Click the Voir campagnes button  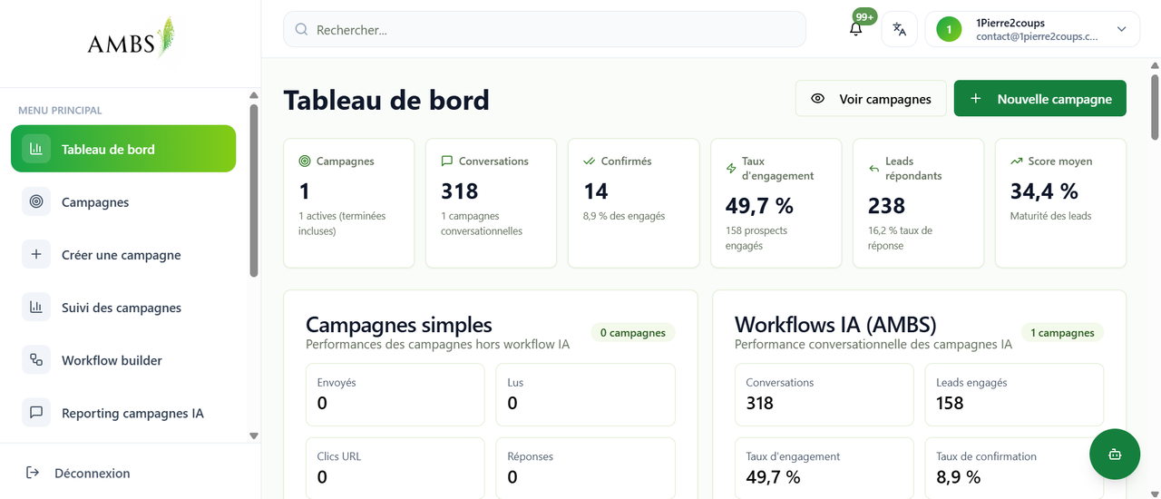[870, 98]
